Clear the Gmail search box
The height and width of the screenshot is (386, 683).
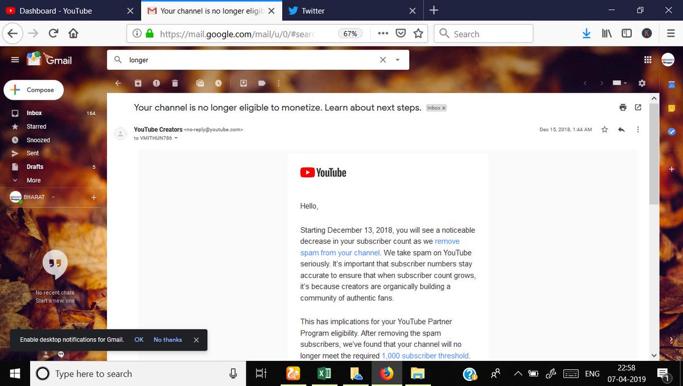[383, 60]
